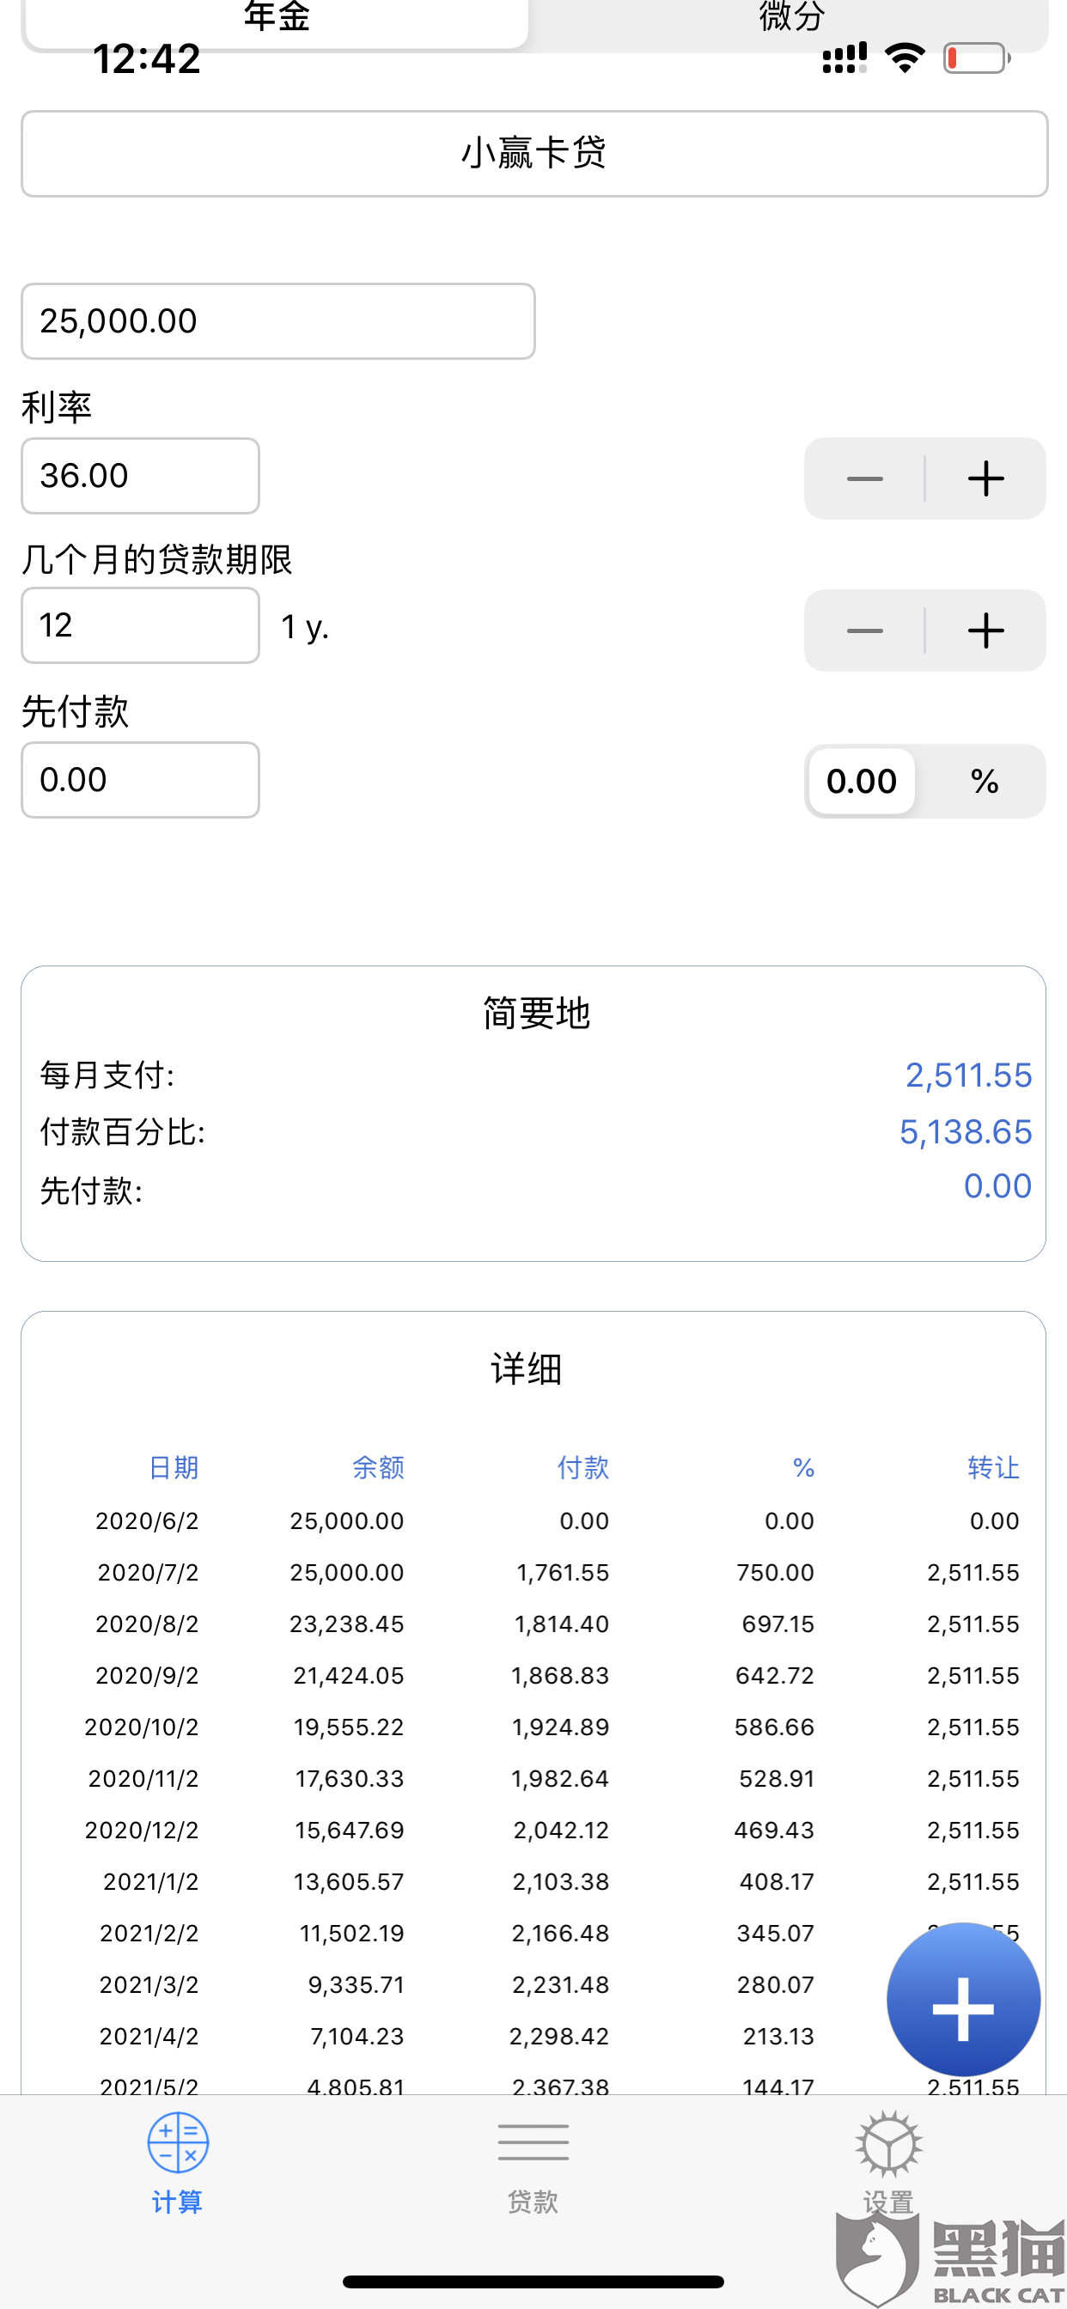Tap the 余额 column header

(x=377, y=1467)
